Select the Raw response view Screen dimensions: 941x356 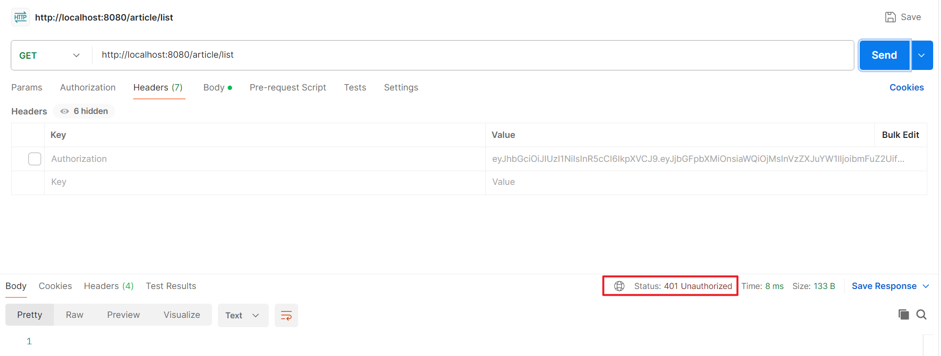click(x=74, y=315)
